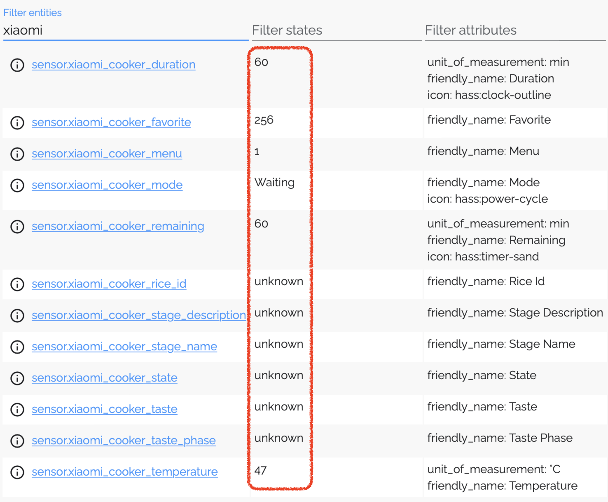
Task: Click the info icon beside sensor.xiaomi_cooker_menu
Action: pos(17,154)
